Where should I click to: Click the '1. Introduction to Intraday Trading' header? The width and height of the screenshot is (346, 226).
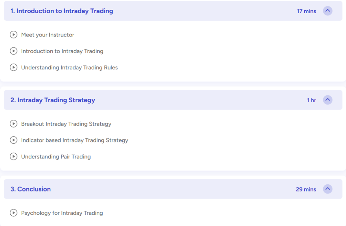point(62,11)
